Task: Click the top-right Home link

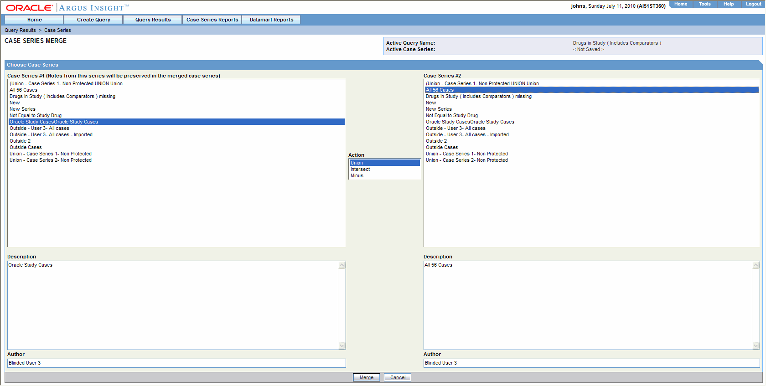Action: pyautogui.click(x=681, y=4)
